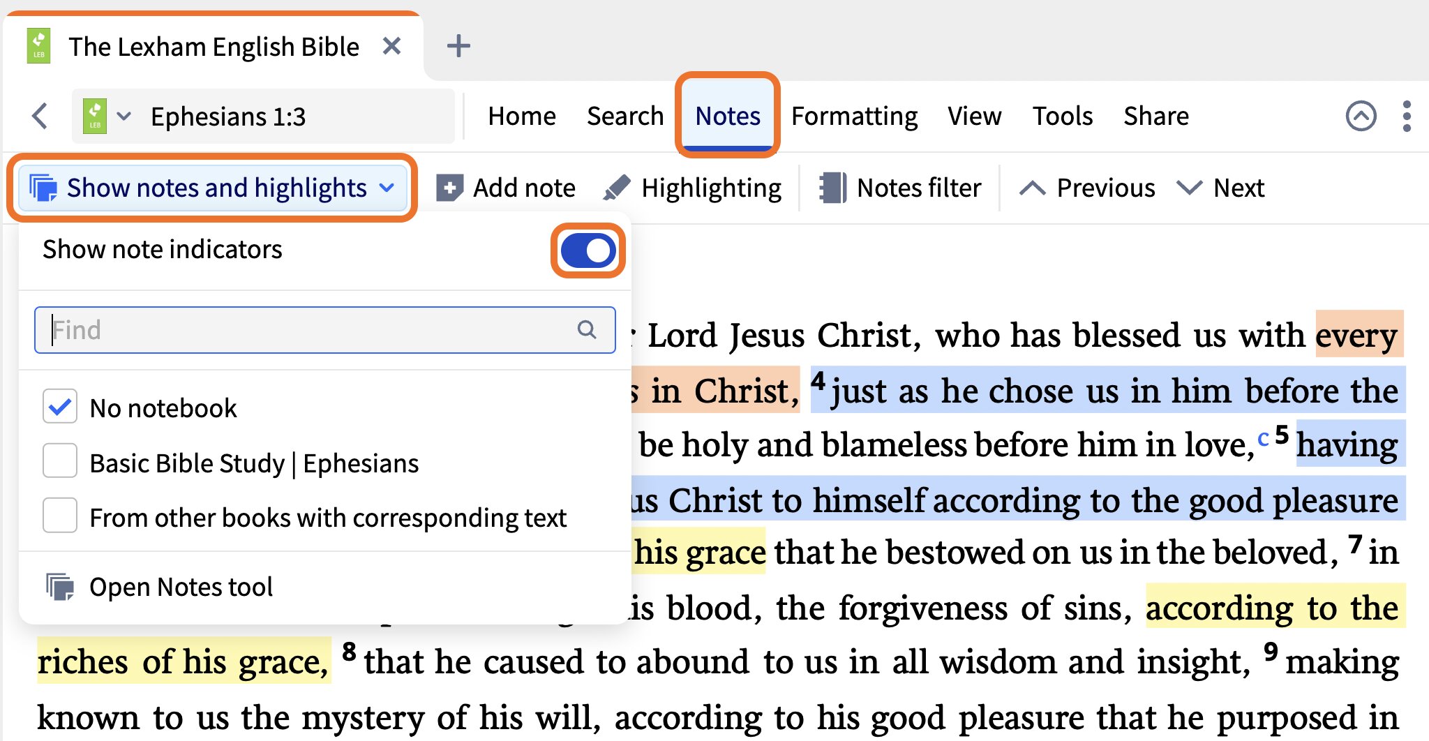The image size is (1429, 741).
Task: Open the three-dot more options menu
Action: 1407,116
